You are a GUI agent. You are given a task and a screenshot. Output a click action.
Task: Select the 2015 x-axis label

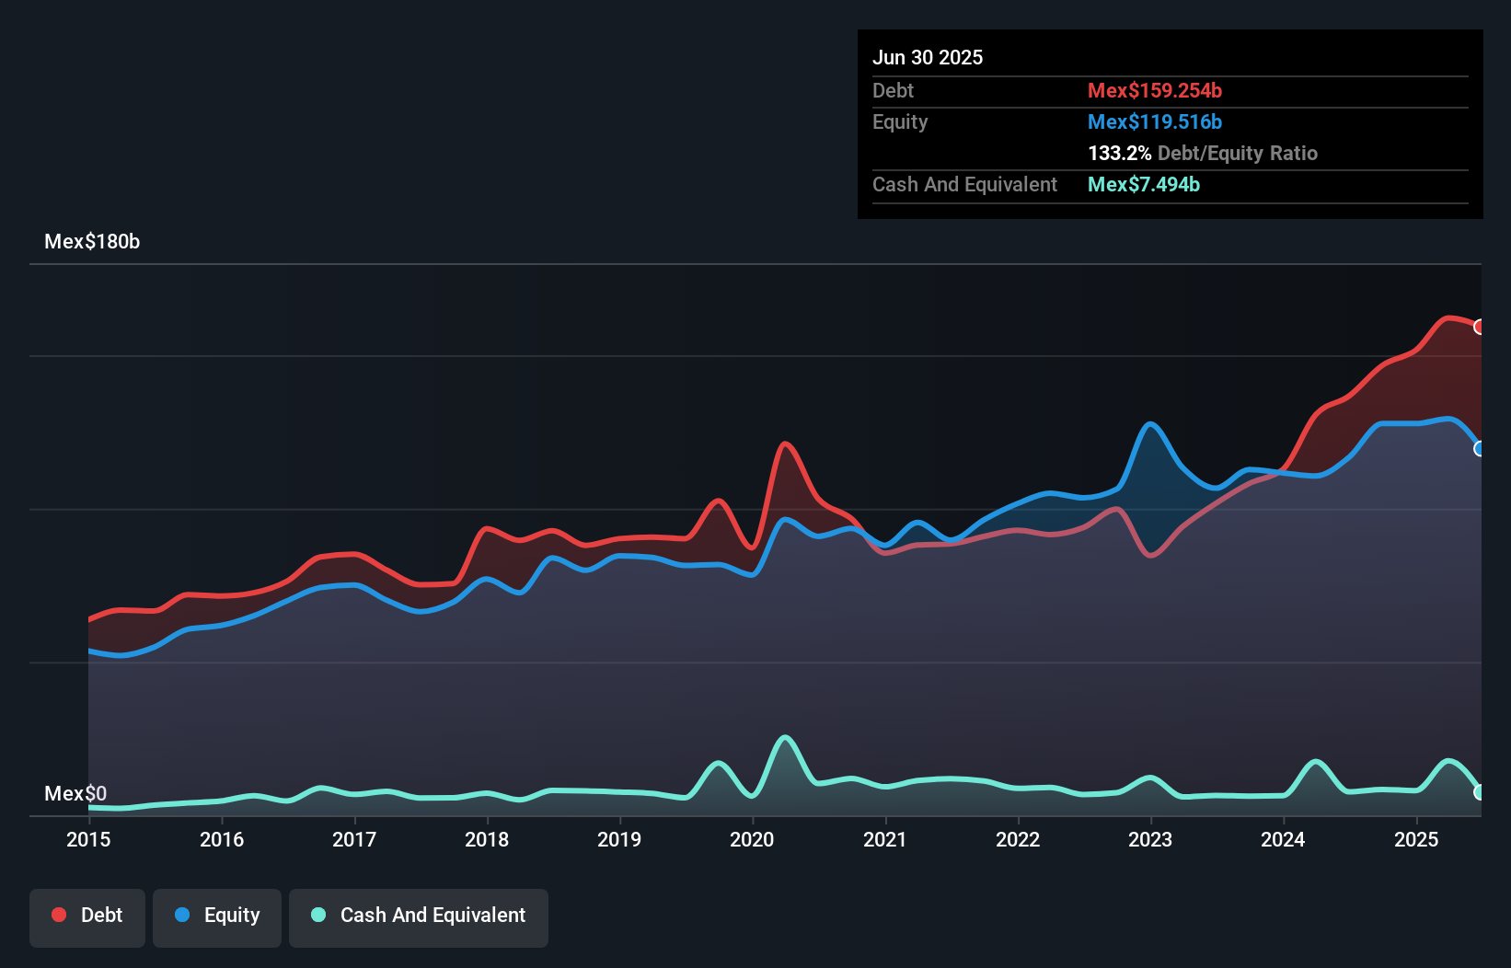tap(88, 839)
